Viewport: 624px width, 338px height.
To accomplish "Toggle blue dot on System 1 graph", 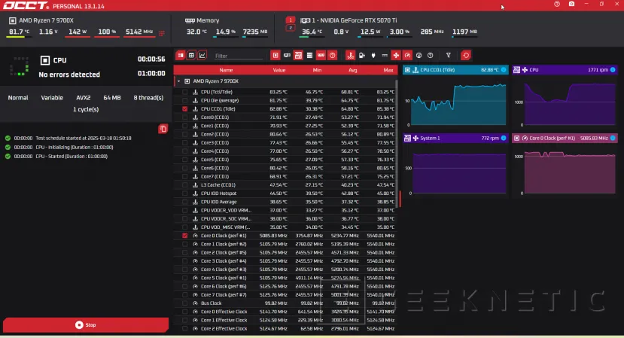I will [x=504, y=139].
